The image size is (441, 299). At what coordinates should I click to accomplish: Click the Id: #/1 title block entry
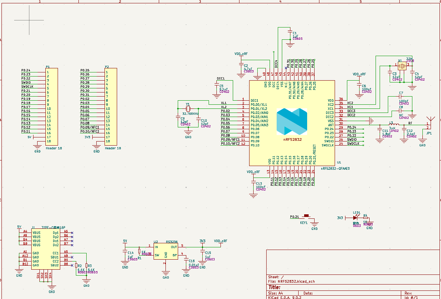(411, 297)
